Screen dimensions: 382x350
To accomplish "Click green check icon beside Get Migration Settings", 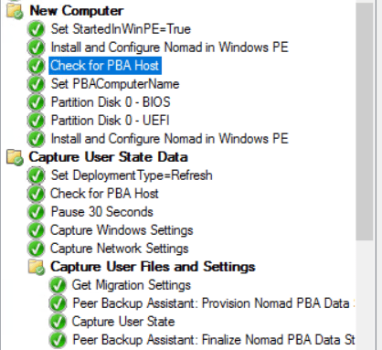I will coord(58,285).
